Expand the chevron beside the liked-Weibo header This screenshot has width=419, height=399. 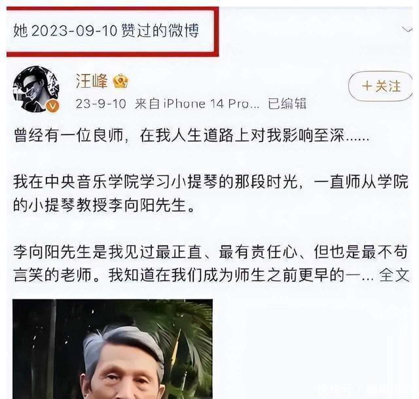(x=407, y=29)
